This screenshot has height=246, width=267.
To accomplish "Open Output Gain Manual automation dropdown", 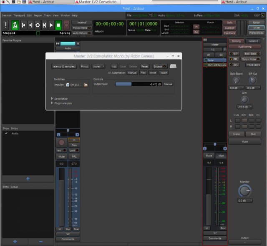I will (x=168, y=84).
